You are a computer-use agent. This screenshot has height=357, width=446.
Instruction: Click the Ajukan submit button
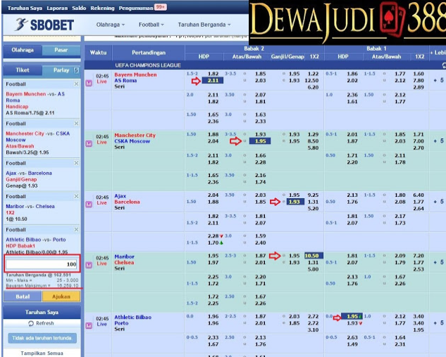coord(61,296)
